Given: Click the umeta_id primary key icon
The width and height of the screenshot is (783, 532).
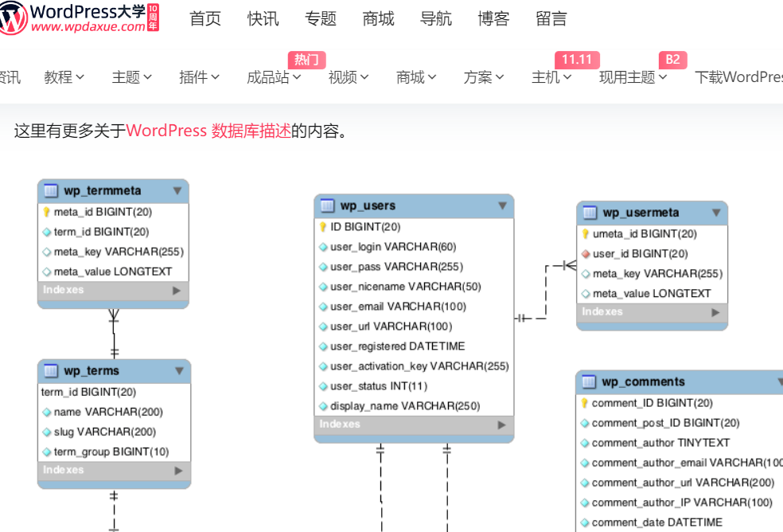Looking at the screenshot, I should pos(585,234).
